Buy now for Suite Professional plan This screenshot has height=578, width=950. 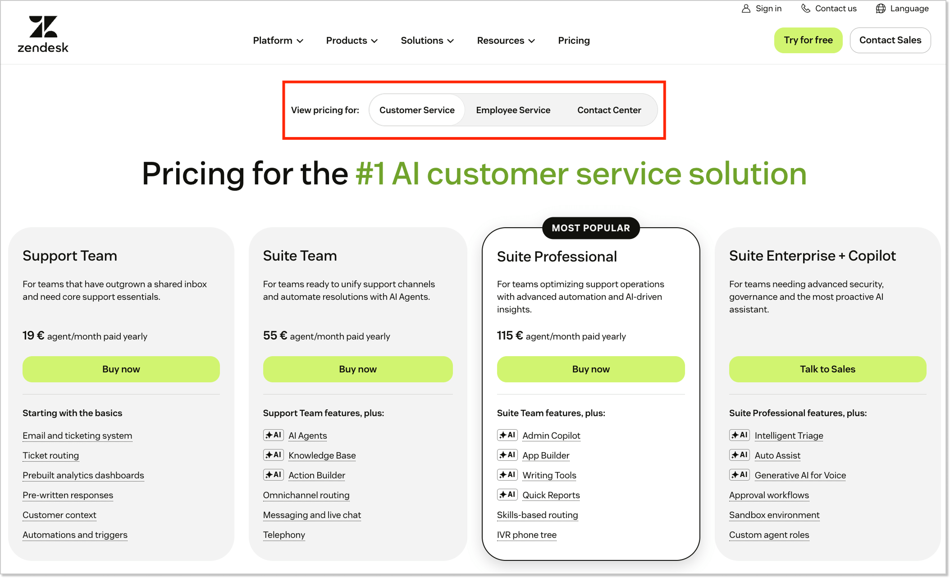[x=591, y=369]
